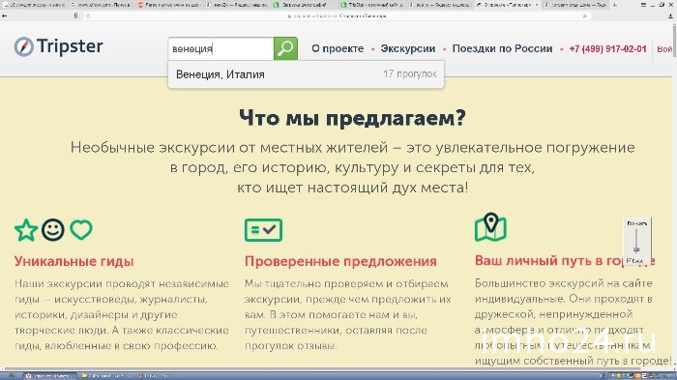
Task: Click the Проверенные предложения heading
Action: click(340, 261)
